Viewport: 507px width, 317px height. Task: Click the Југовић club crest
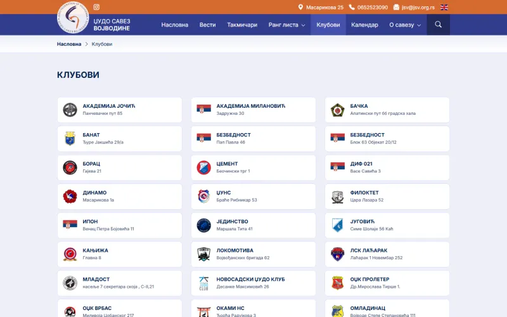pyautogui.click(x=337, y=225)
